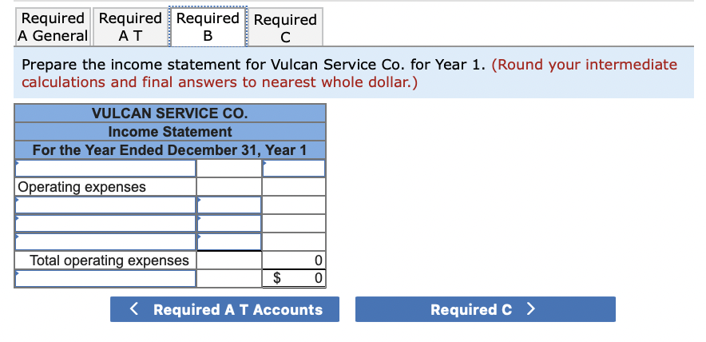The width and height of the screenshot is (706, 342).
Task: Click first operating expense amount field
Action: tap(229, 205)
